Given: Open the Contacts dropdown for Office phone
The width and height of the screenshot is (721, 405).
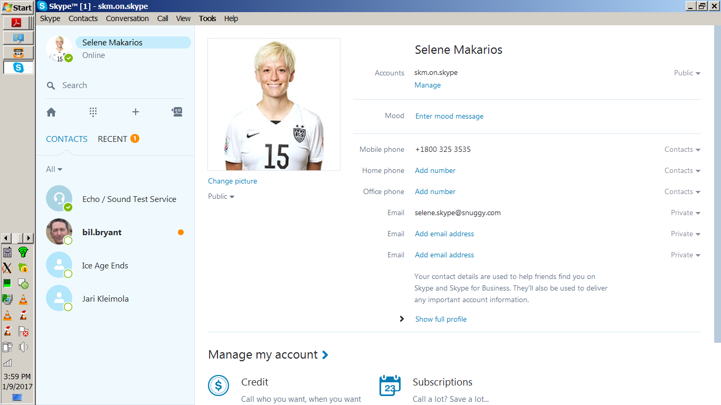Looking at the screenshot, I should pyautogui.click(x=682, y=192).
